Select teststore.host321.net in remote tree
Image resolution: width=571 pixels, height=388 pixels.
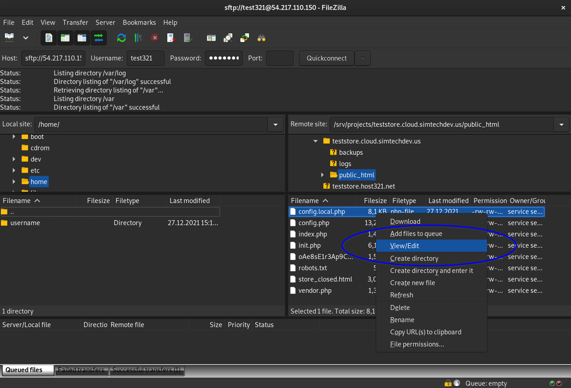[x=364, y=186]
